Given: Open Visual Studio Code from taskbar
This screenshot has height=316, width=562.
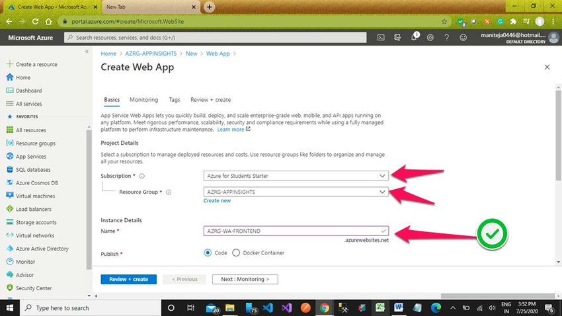Looking at the screenshot, I should point(268,308).
